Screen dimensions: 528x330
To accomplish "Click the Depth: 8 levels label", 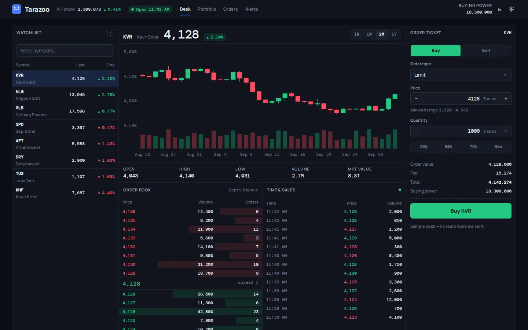I will (x=243, y=190).
